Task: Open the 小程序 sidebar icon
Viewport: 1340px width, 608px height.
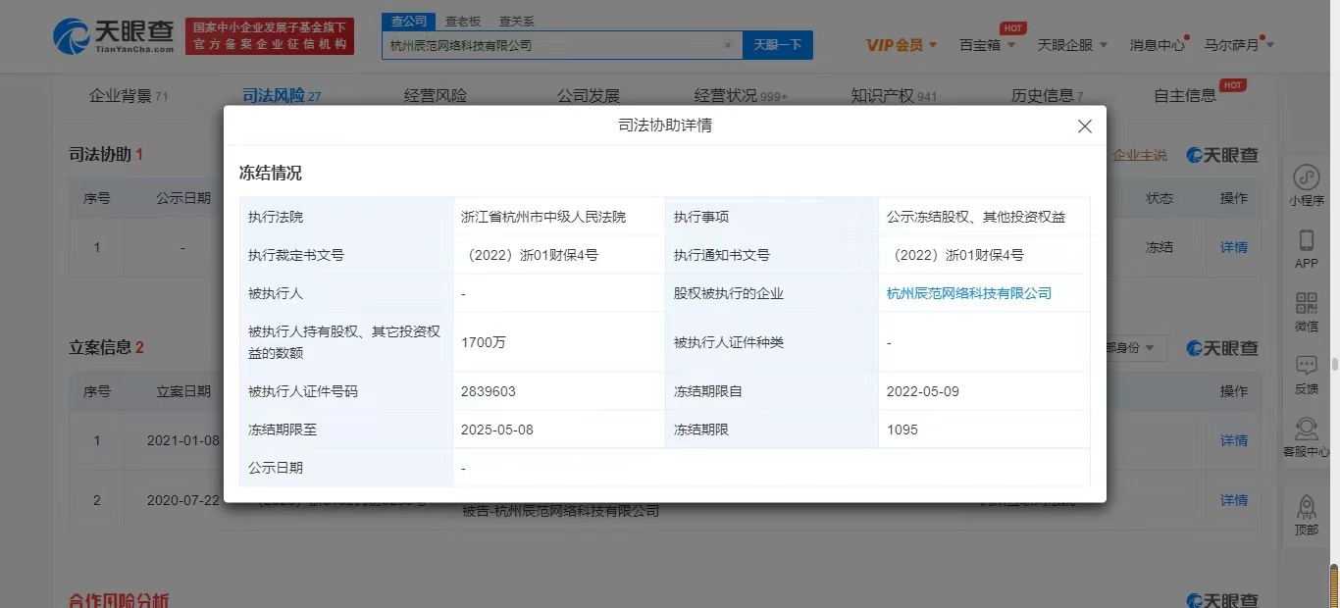Action: (x=1306, y=185)
